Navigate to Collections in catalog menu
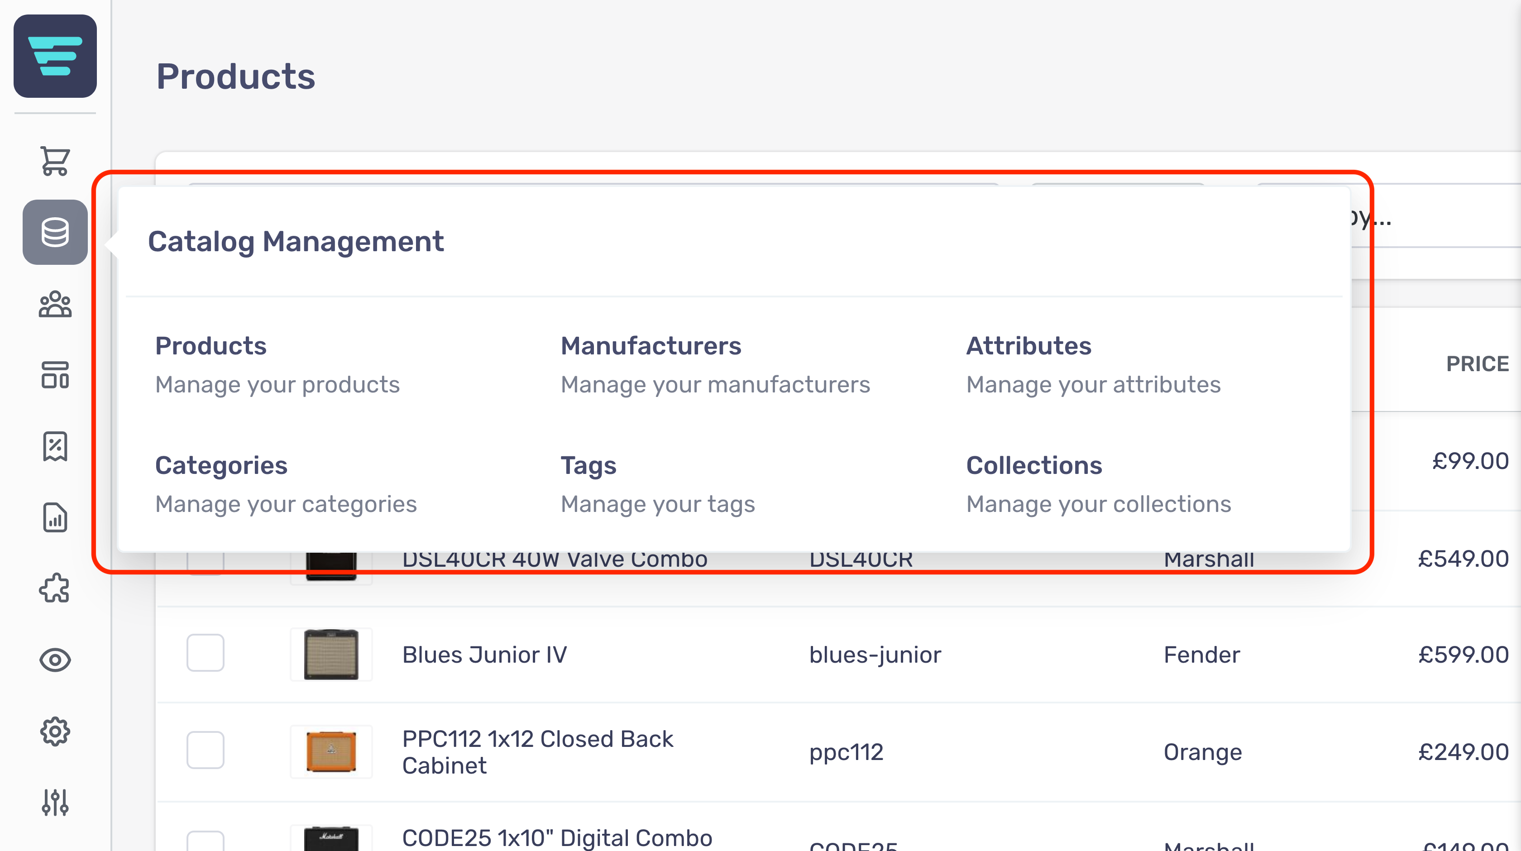Viewport: 1521px width, 851px height. tap(1099, 484)
